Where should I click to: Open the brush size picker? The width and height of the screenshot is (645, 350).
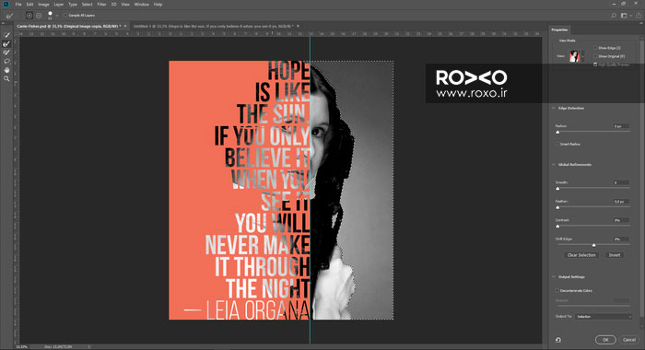[x=50, y=16]
